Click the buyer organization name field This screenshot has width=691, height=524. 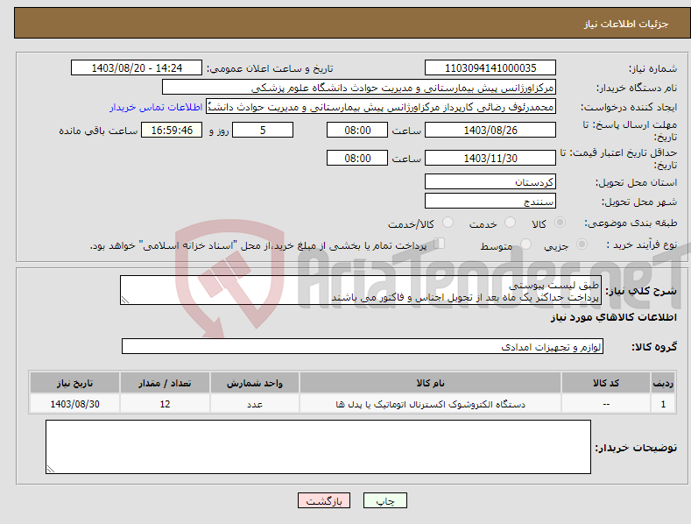(359, 88)
